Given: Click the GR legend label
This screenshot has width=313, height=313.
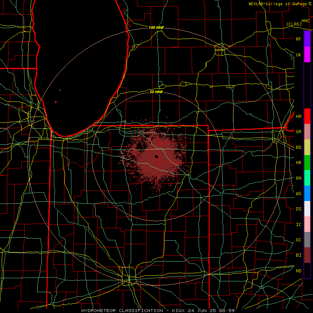Looking at the screenshot, I should click(298, 132).
